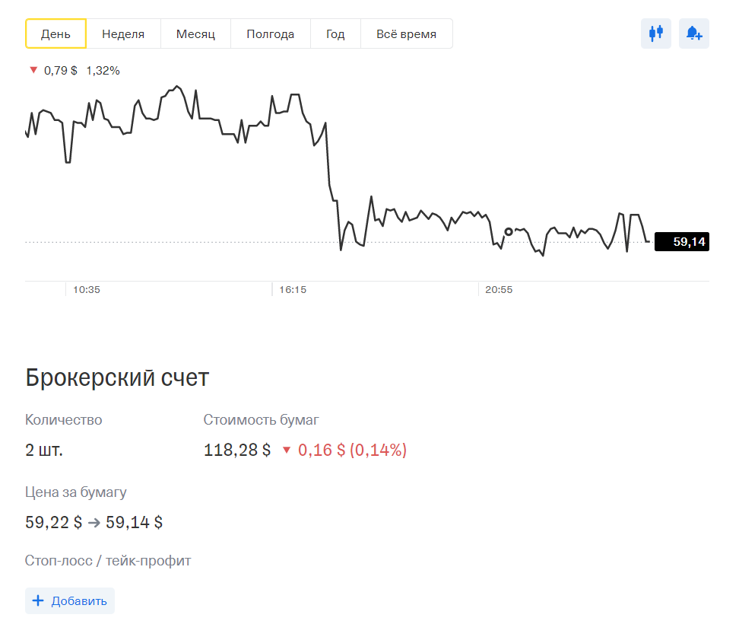Select the Год time range
739x621 pixels.
point(335,34)
